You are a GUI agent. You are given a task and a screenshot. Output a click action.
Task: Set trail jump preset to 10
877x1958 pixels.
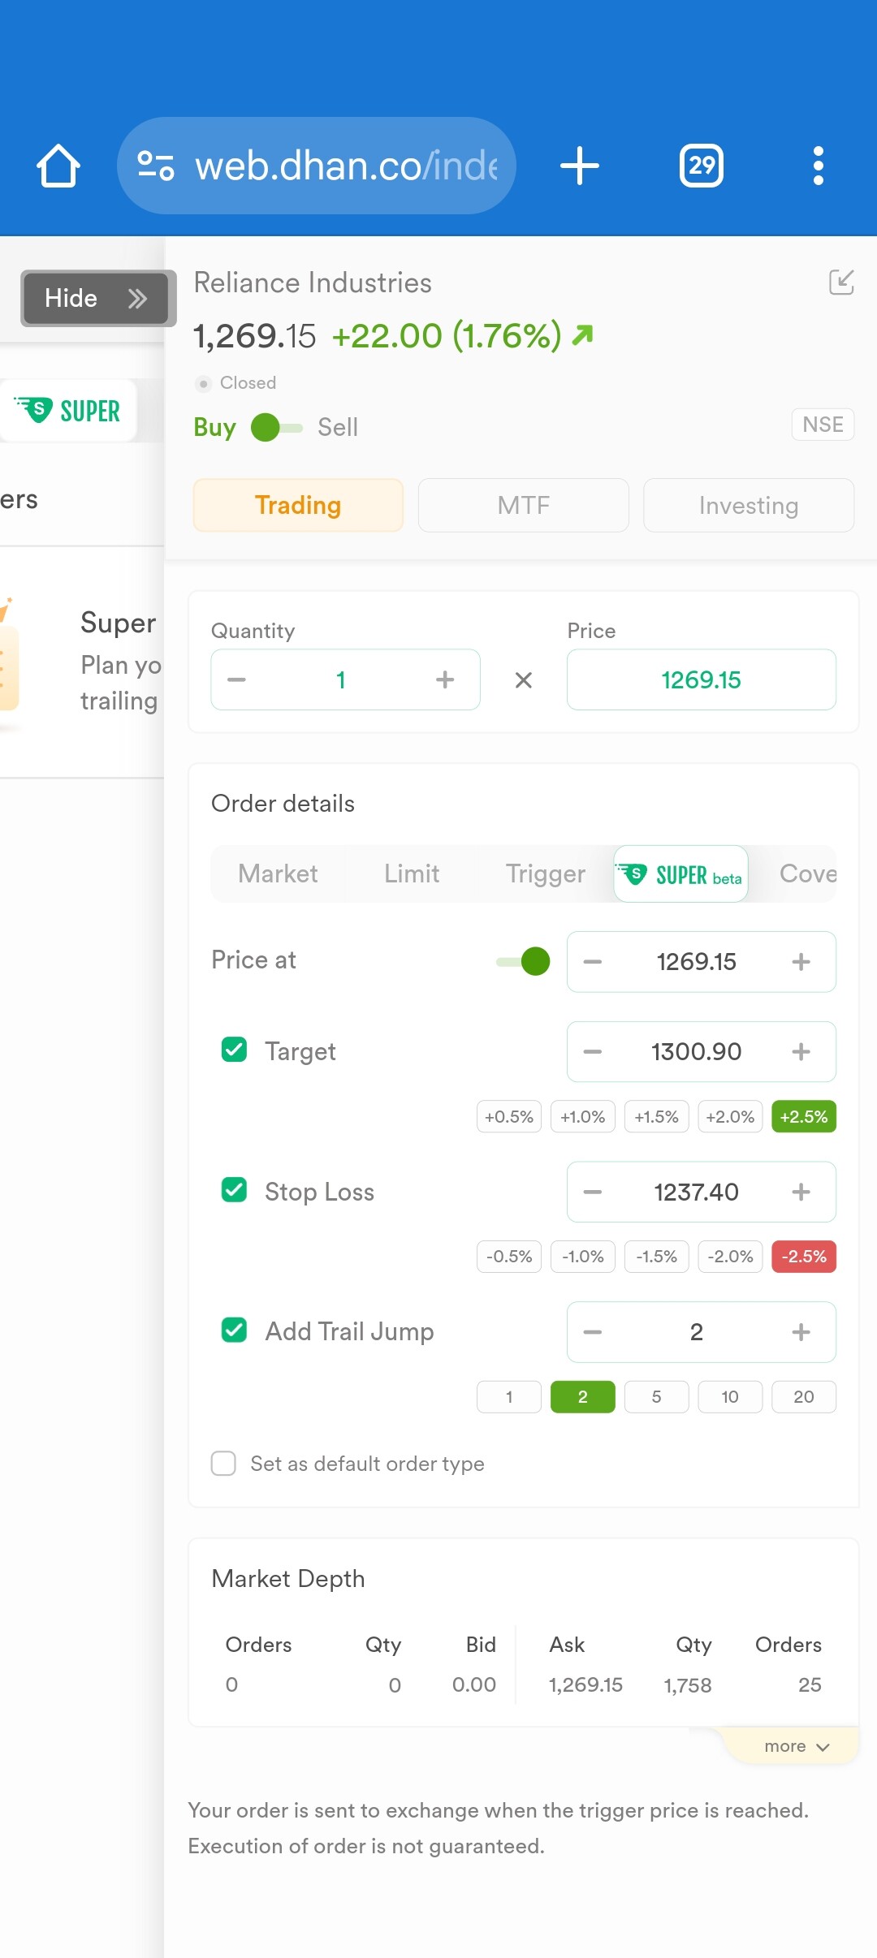[730, 1397]
